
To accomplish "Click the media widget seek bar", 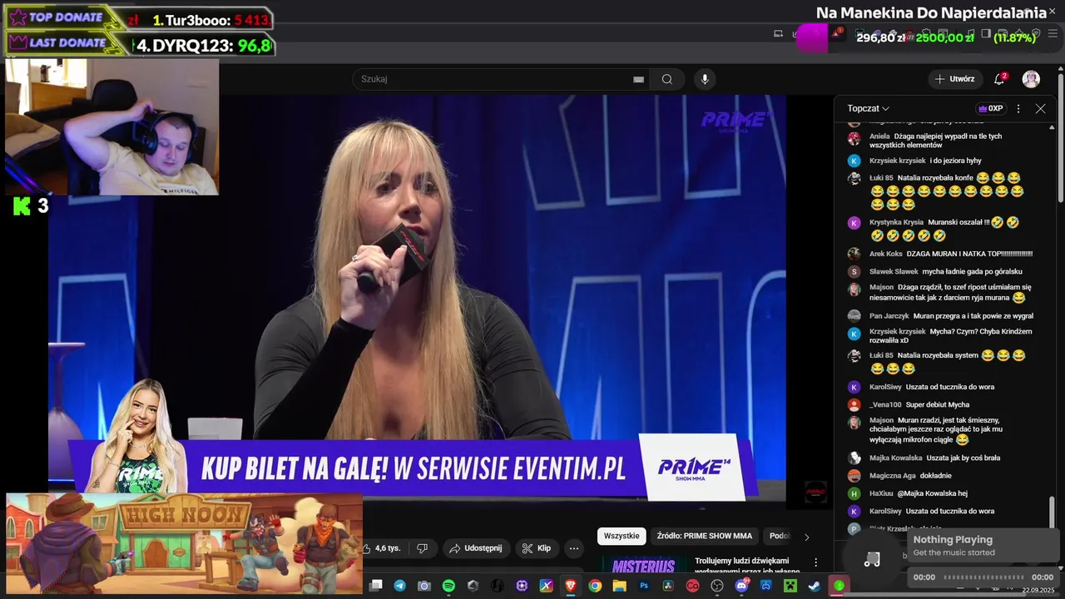I will tap(983, 577).
